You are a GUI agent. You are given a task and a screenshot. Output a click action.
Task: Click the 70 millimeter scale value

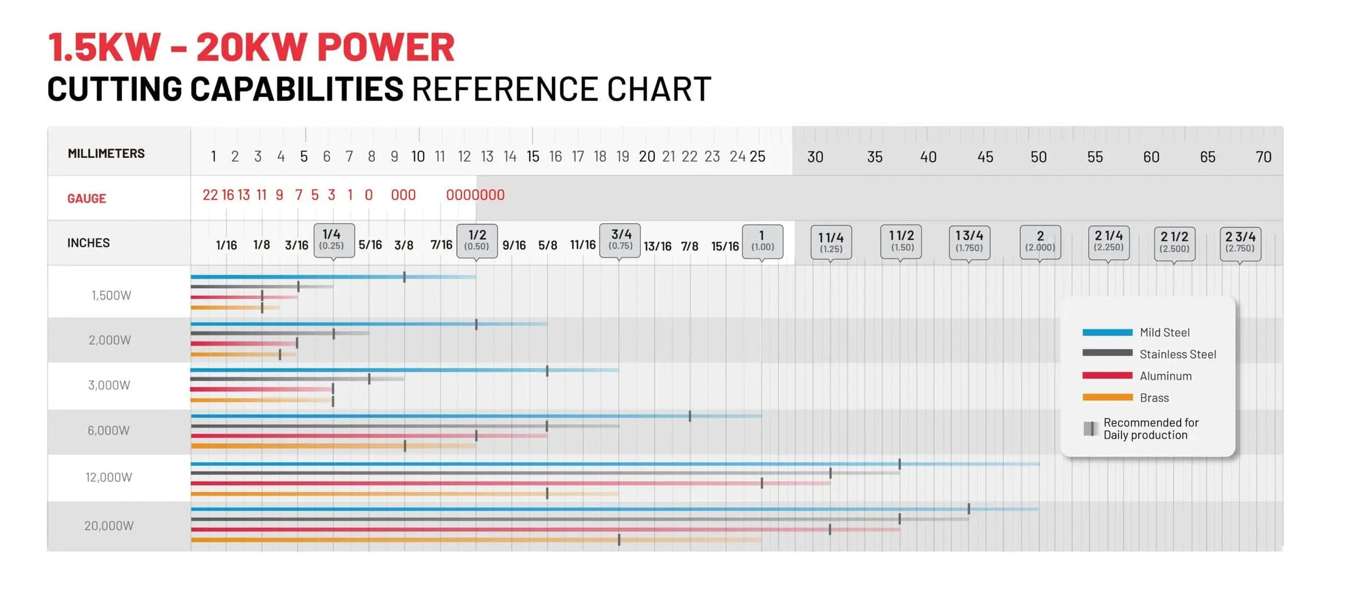click(1263, 157)
